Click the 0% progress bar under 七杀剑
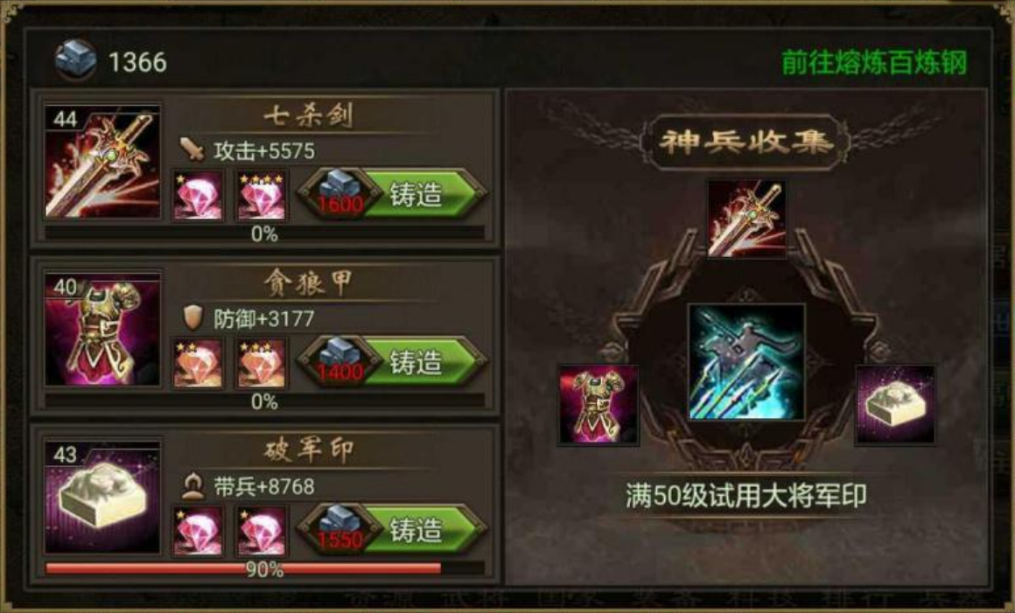Screen dimensions: 1015x613 (265, 233)
